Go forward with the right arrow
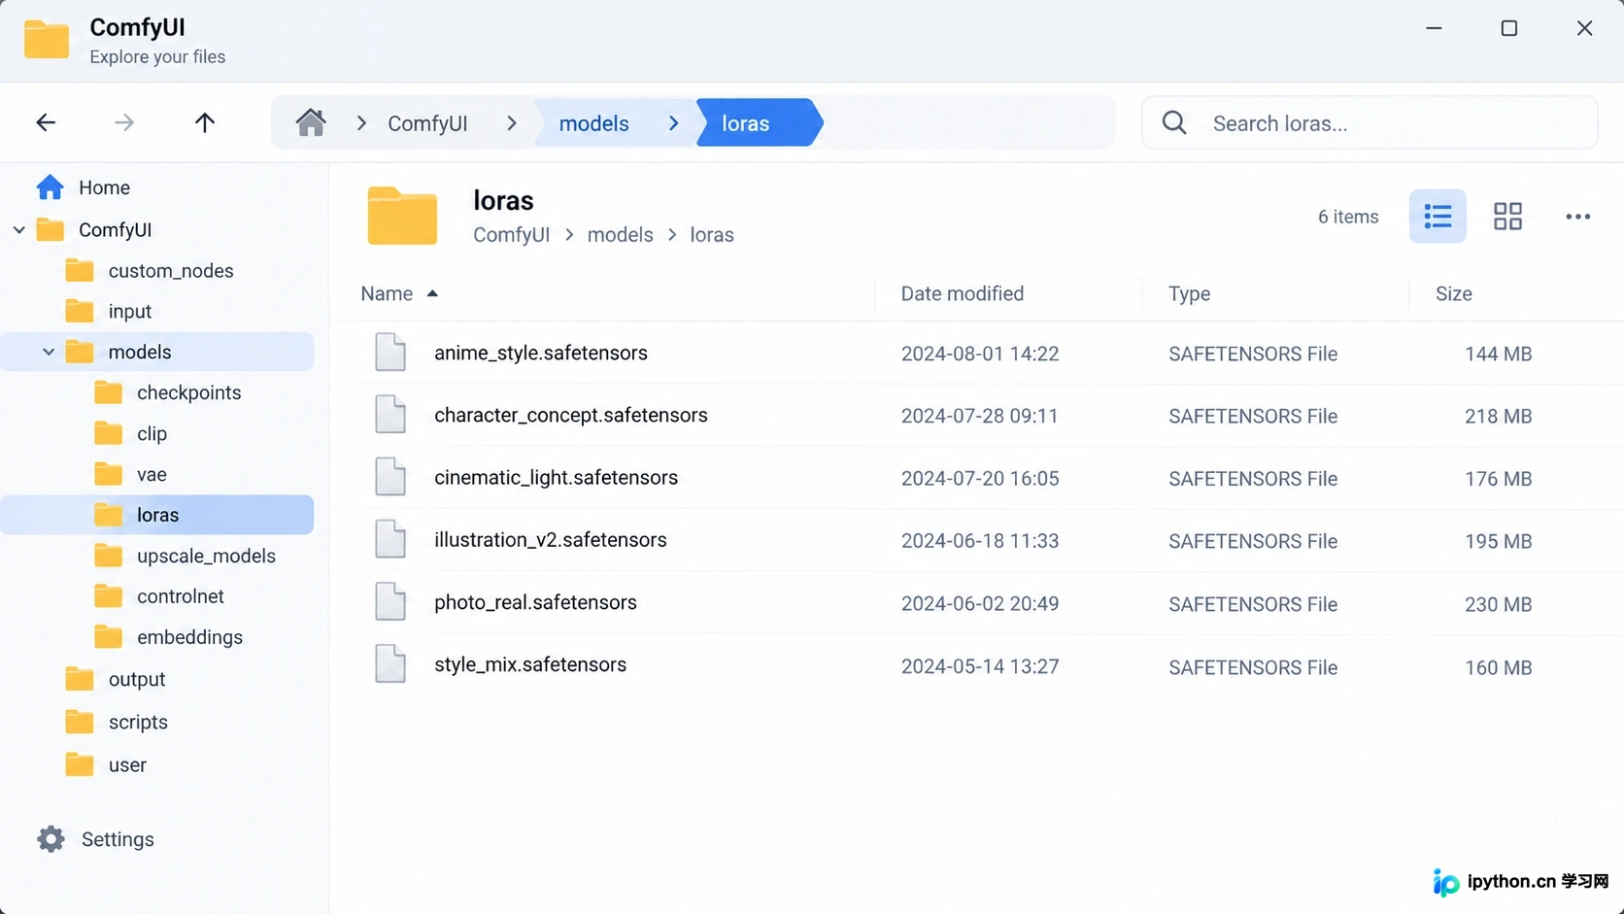1624x914 pixels. [x=124, y=122]
